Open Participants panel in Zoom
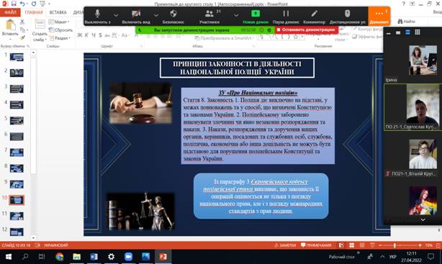Viewport: 442px width, 264px height. click(x=209, y=17)
